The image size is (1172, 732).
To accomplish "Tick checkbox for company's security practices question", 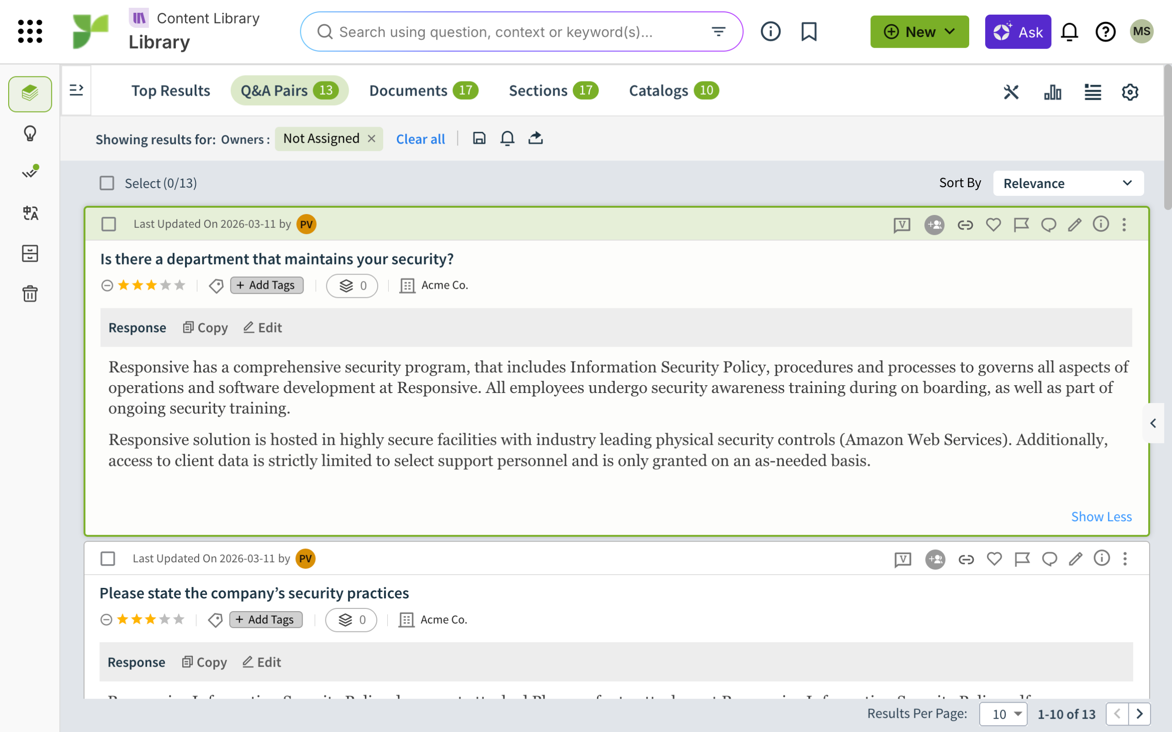I will 108,559.
